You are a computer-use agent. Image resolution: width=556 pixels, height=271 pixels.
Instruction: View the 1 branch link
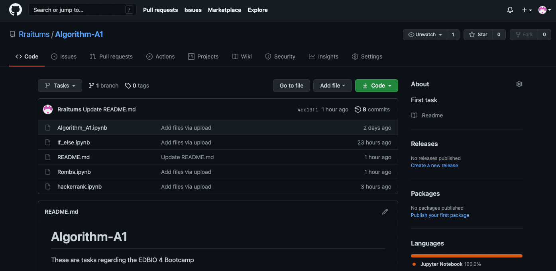click(104, 86)
